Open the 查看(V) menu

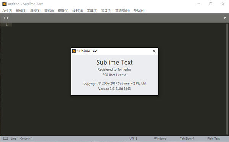(x=63, y=11)
